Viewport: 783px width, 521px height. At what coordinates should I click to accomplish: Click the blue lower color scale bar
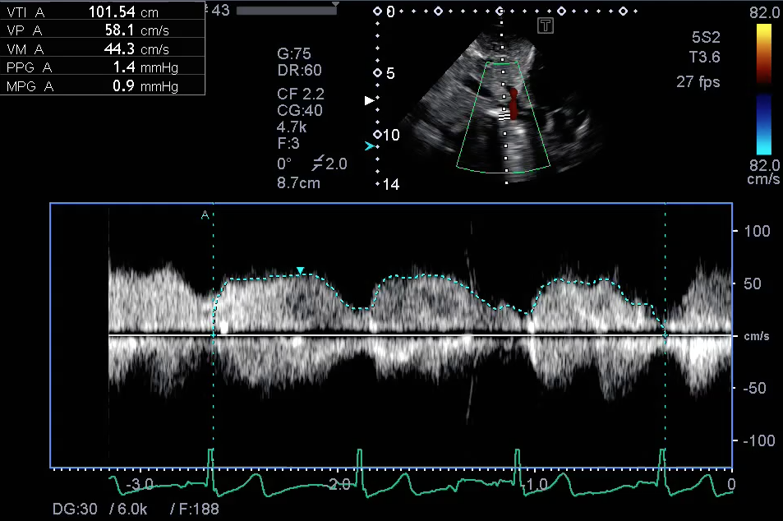pyautogui.click(x=763, y=123)
